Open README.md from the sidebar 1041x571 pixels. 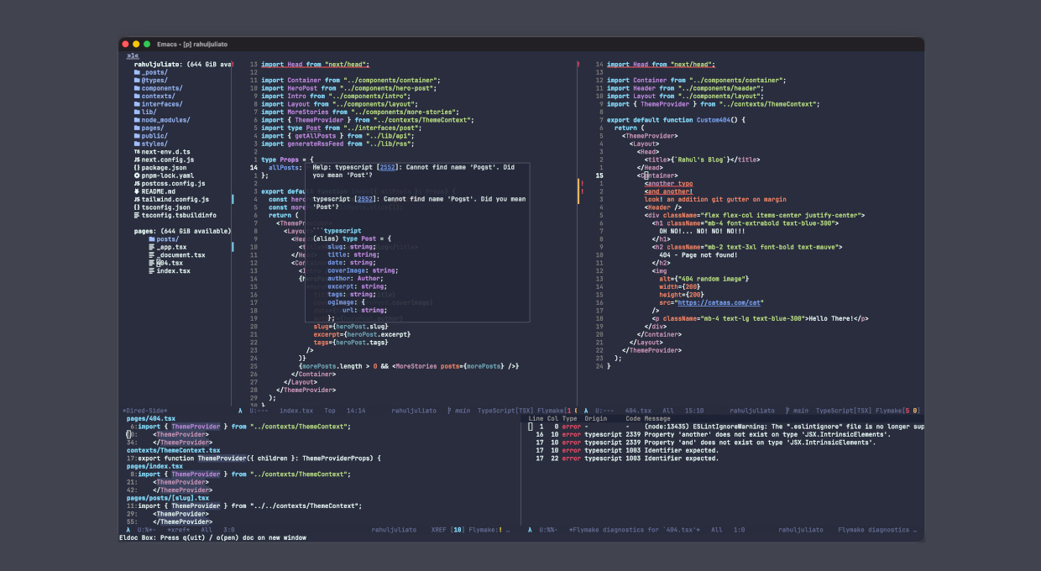(x=158, y=191)
